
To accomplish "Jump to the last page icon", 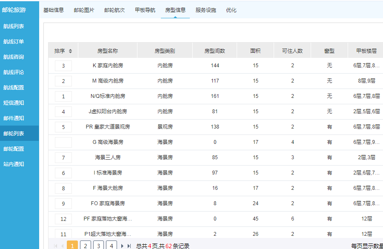I will point(129,246).
